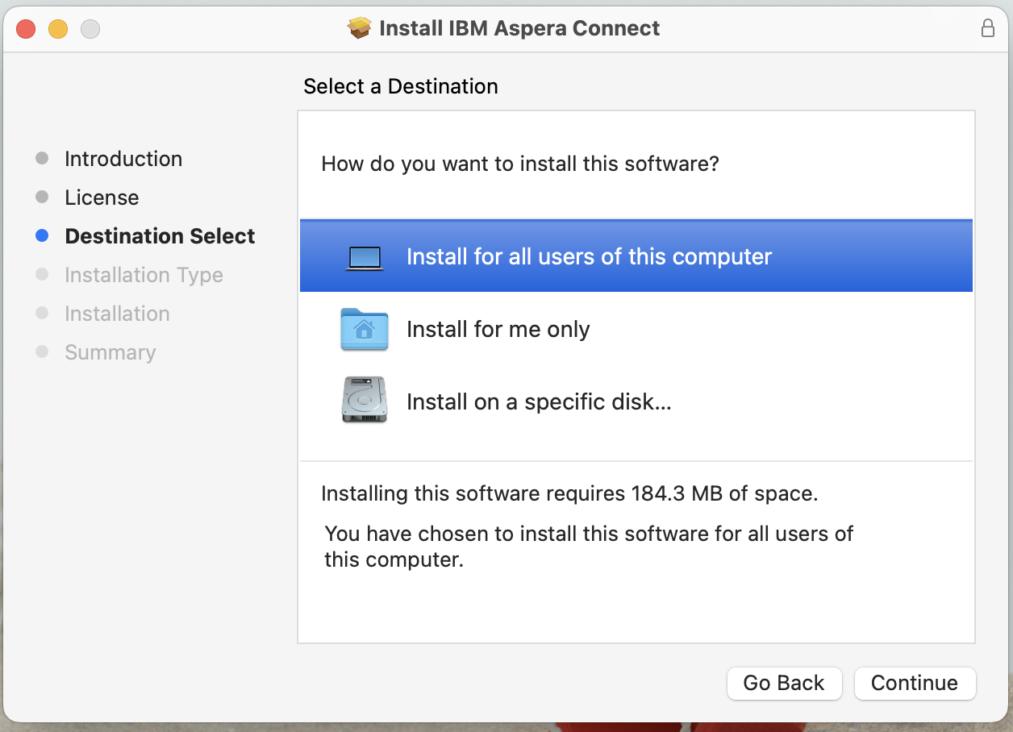Click the computer icon for all-users install
This screenshot has width=1013, height=732.
click(x=365, y=256)
